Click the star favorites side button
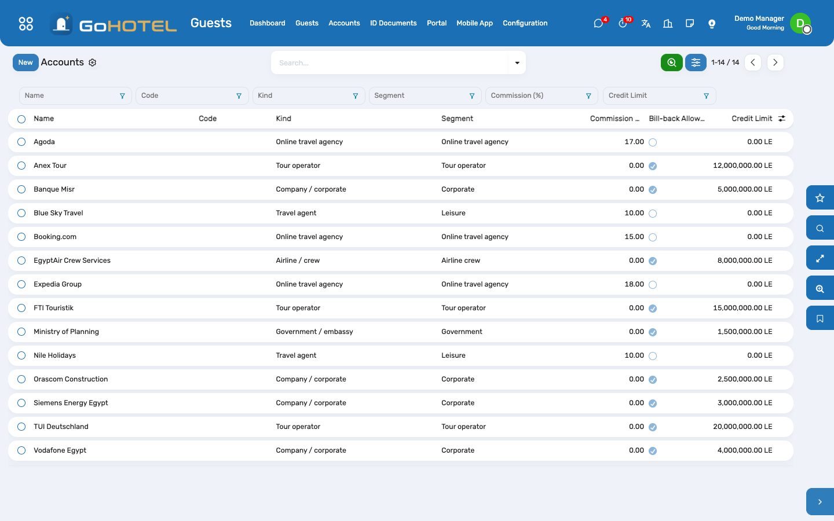Image resolution: width=834 pixels, height=521 pixels. (x=820, y=198)
